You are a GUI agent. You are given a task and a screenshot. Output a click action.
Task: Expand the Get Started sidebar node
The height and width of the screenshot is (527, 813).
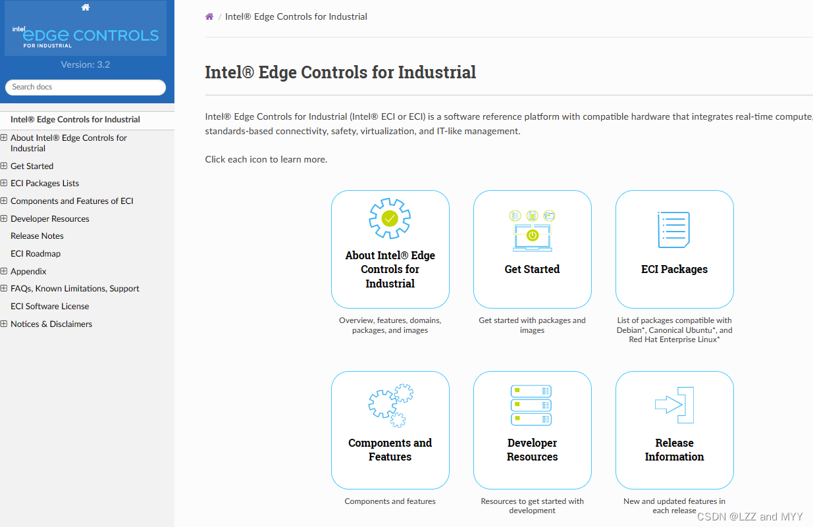coord(4,166)
